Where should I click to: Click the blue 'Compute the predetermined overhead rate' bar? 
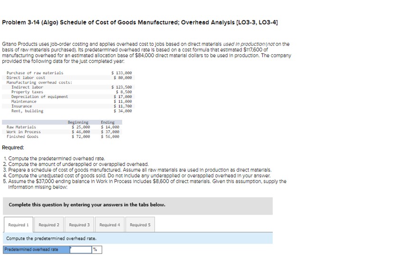click(138, 238)
